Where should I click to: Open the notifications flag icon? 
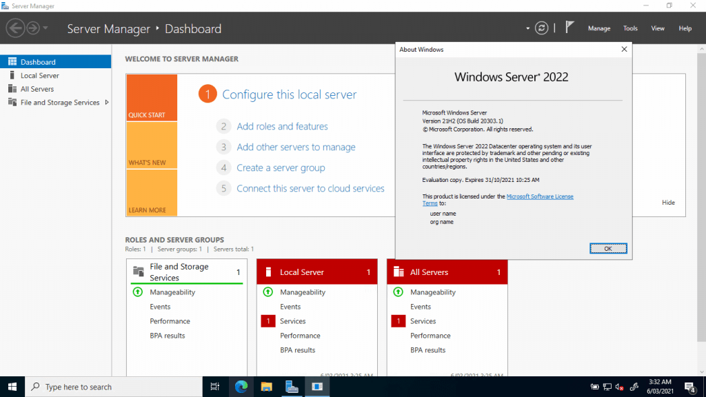pyautogui.click(x=569, y=26)
